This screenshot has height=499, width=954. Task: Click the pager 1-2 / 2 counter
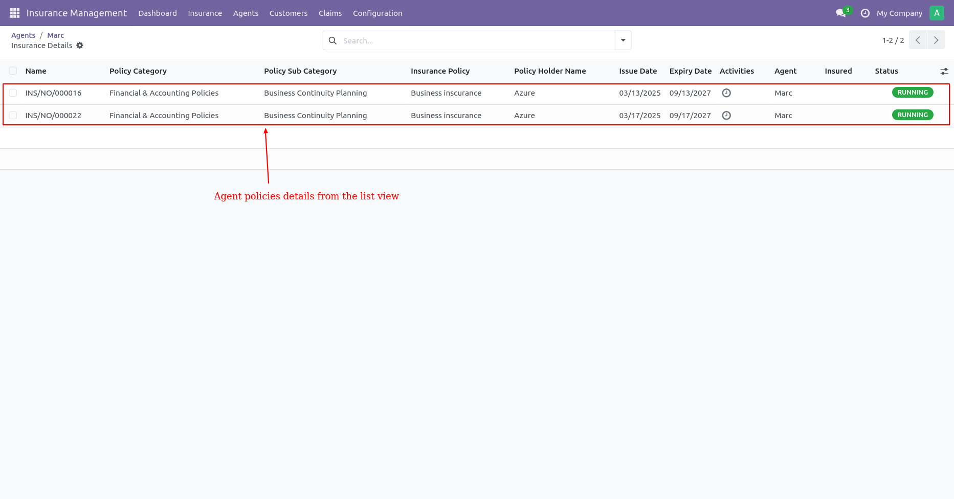click(893, 40)
